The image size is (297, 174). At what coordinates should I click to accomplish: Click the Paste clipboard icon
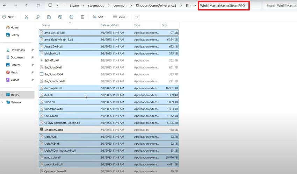click(x=49, y=17)
